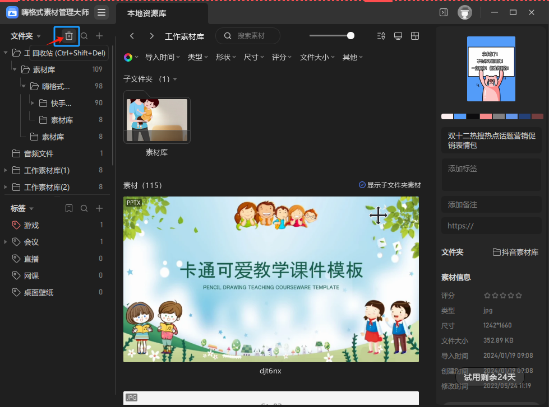Click the 网课 tag icon
The height and width of the screenshot is (407, 549).
click(x=16, y=275)
